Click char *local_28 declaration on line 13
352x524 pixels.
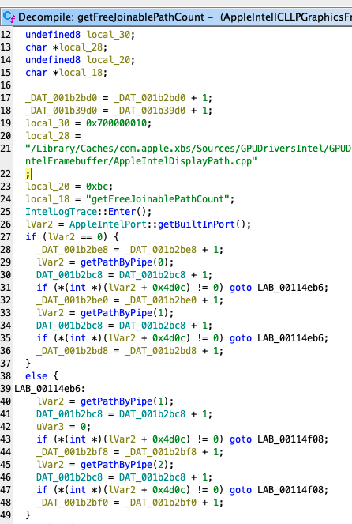pyautogui.click(x=66, y=47)
